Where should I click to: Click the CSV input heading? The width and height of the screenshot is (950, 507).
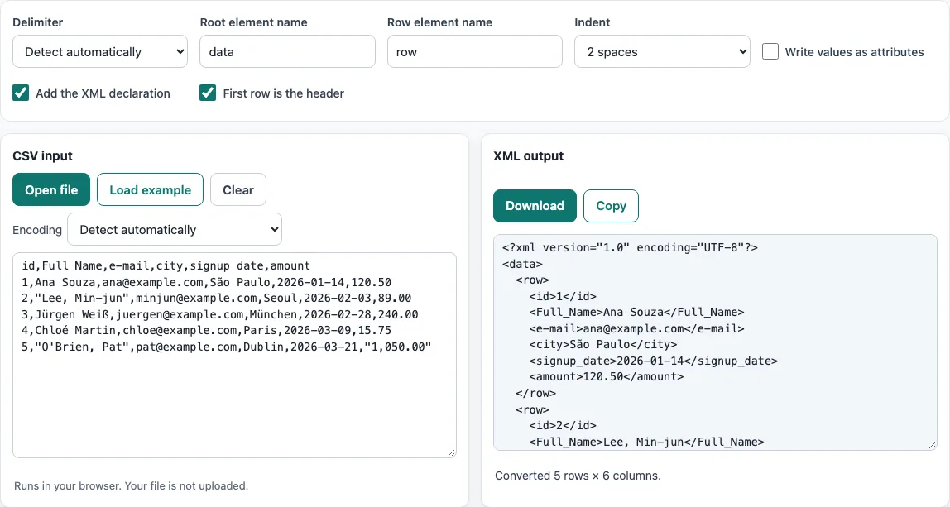(42, 155)
